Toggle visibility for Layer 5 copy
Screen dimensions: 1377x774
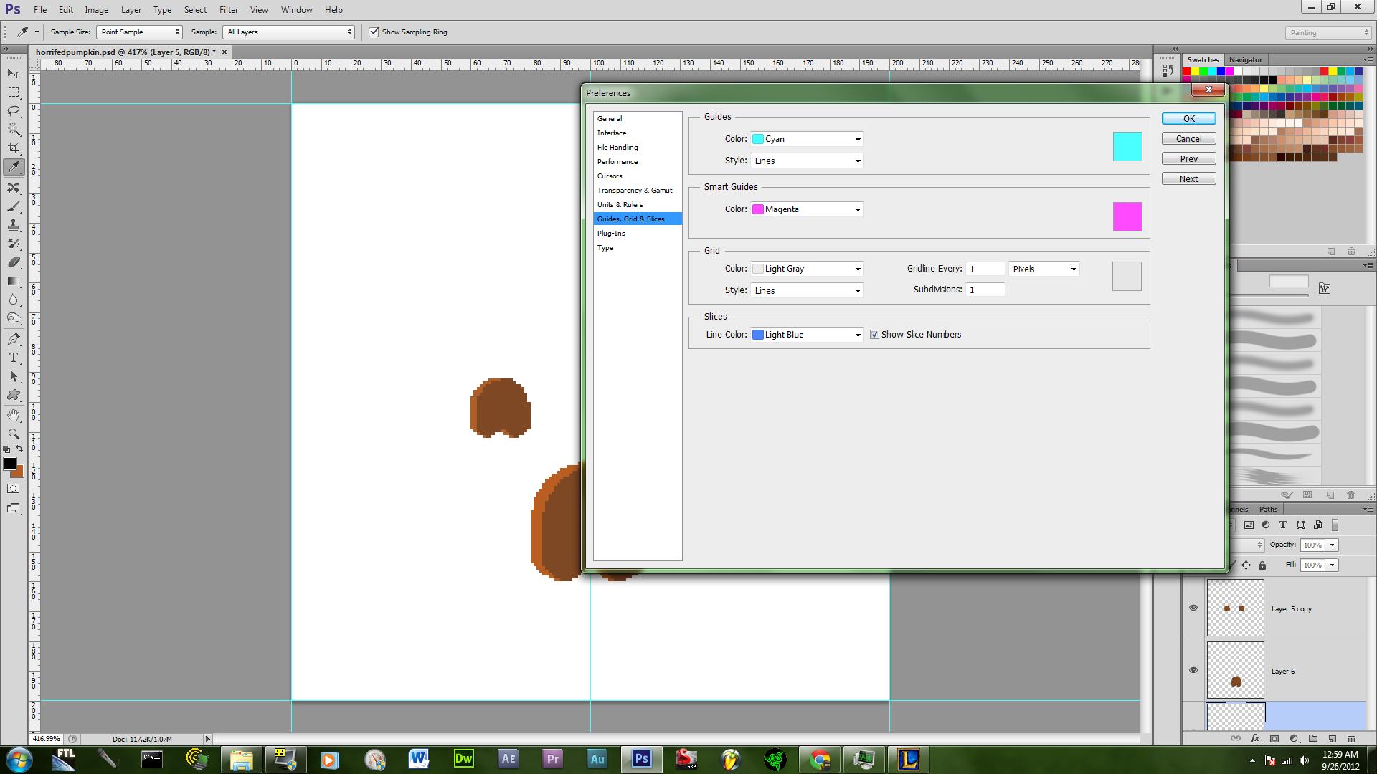point(1193,608)
